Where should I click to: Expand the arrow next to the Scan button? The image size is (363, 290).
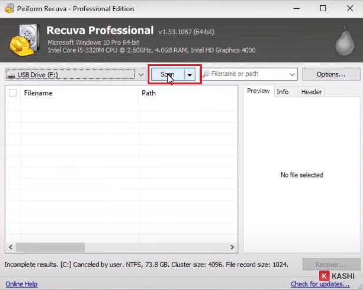coord(189,75)
